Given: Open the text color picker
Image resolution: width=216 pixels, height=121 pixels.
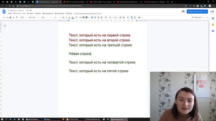Looking at the screenshot, I should pyautogui.click(x=73, y=17).
